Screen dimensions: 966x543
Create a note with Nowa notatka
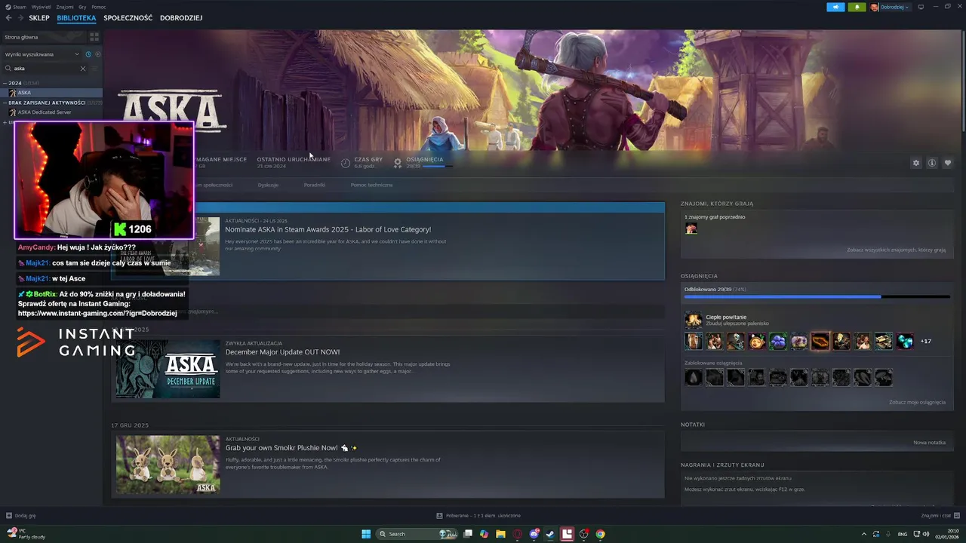[929, 443]
